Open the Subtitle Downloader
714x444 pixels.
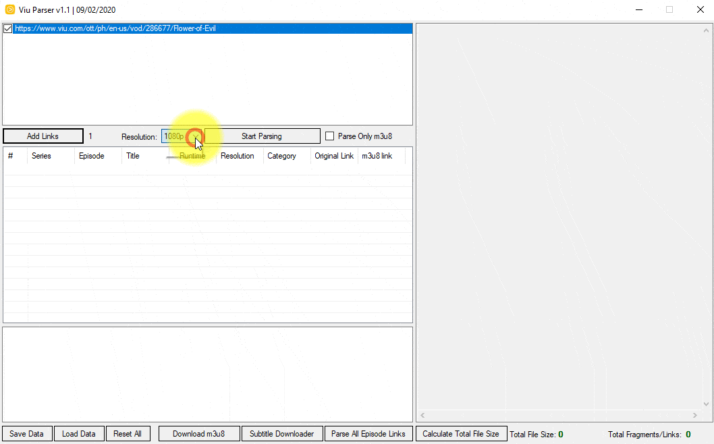(282, 433)
